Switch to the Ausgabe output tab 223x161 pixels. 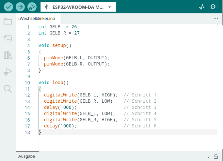click(26, 156)
